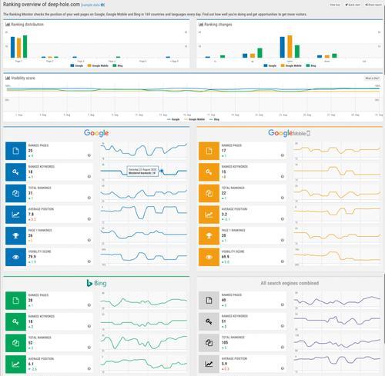Viewport: 385px width, 376px height.
Task: Click the Quick start button
Action: pos(353,5)
